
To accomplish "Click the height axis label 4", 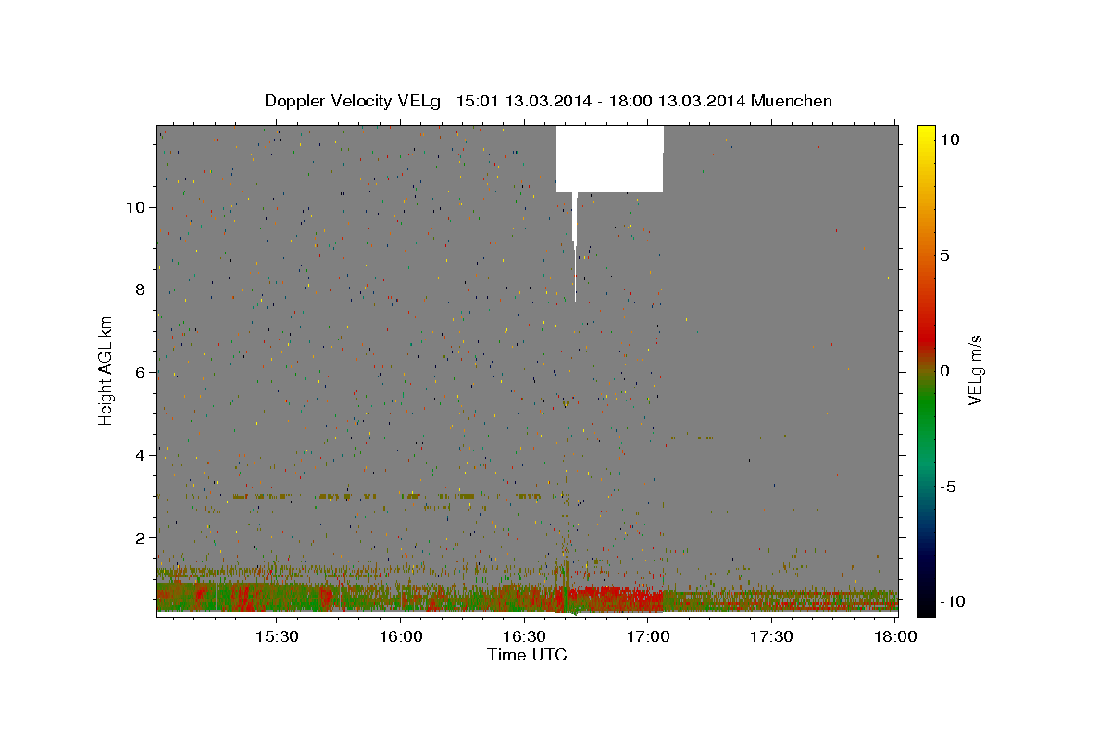I will coord(142,455).
